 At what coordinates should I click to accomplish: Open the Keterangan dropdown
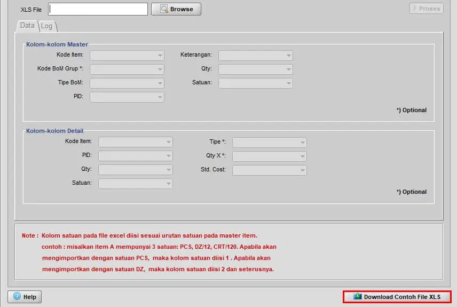click(x=256, y=56)
